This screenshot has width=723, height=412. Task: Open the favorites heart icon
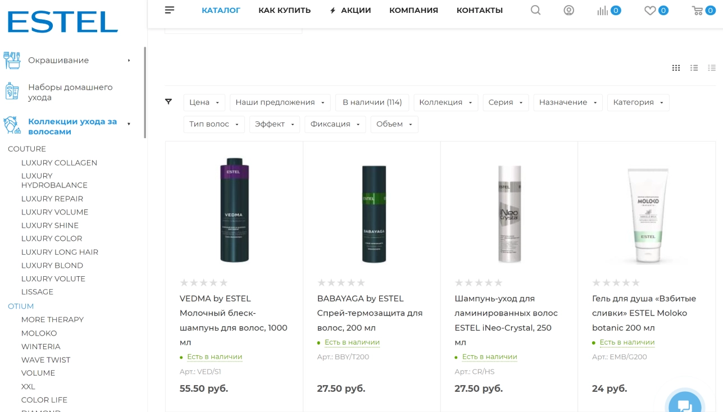coord(650,10)
